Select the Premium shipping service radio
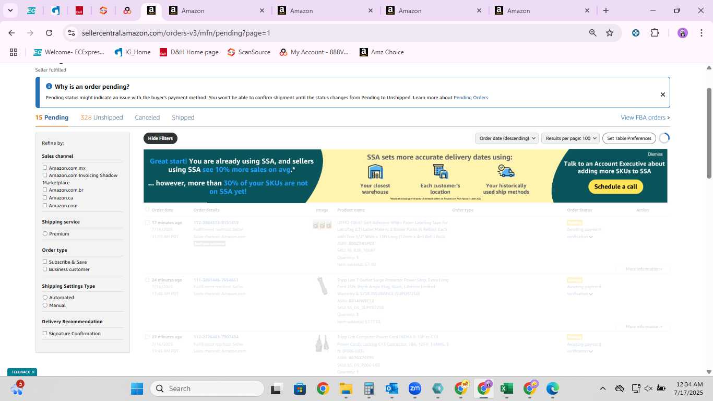The width and height of the screenshot is (713, 401). [x=45, y=233]
